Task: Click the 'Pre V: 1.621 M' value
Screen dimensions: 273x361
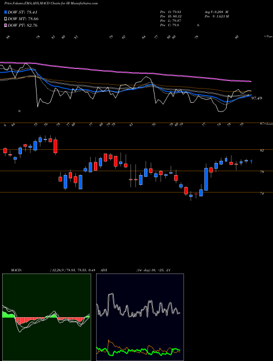Action: [x=216, y=16]
